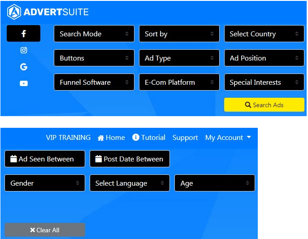This screenshot has width=308, height=239.
Task: Open the VIP TRAINING link
Action: click(68, 138)
